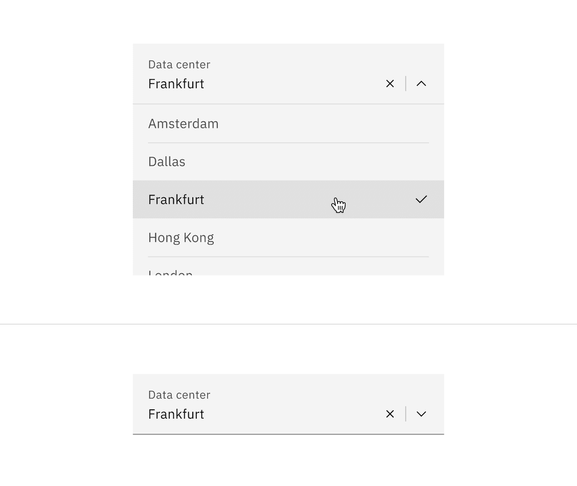Click the Data center label of the closed field
577x486 pixels.
point(179,395)
